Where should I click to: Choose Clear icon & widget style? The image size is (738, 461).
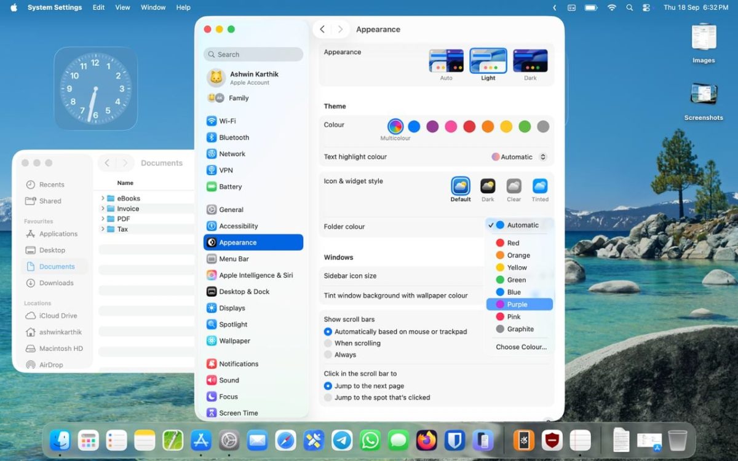(514, 190)
